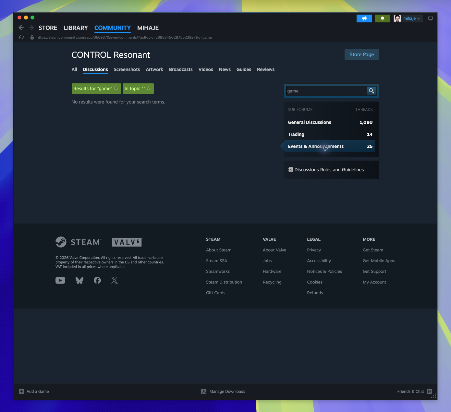Open the Friends & Chat icon
The image size is (451, 412).
coord(429,391)
